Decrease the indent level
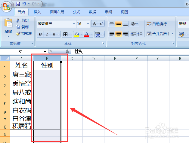The image size is (189, 143). coord(133,34)
